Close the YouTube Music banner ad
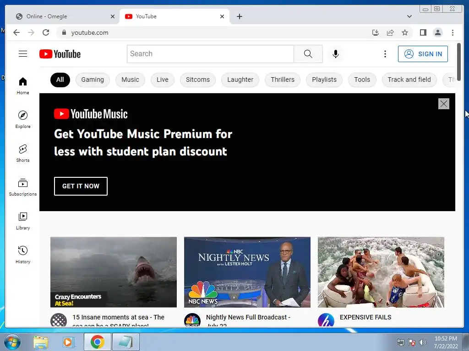 click(443, 104)
